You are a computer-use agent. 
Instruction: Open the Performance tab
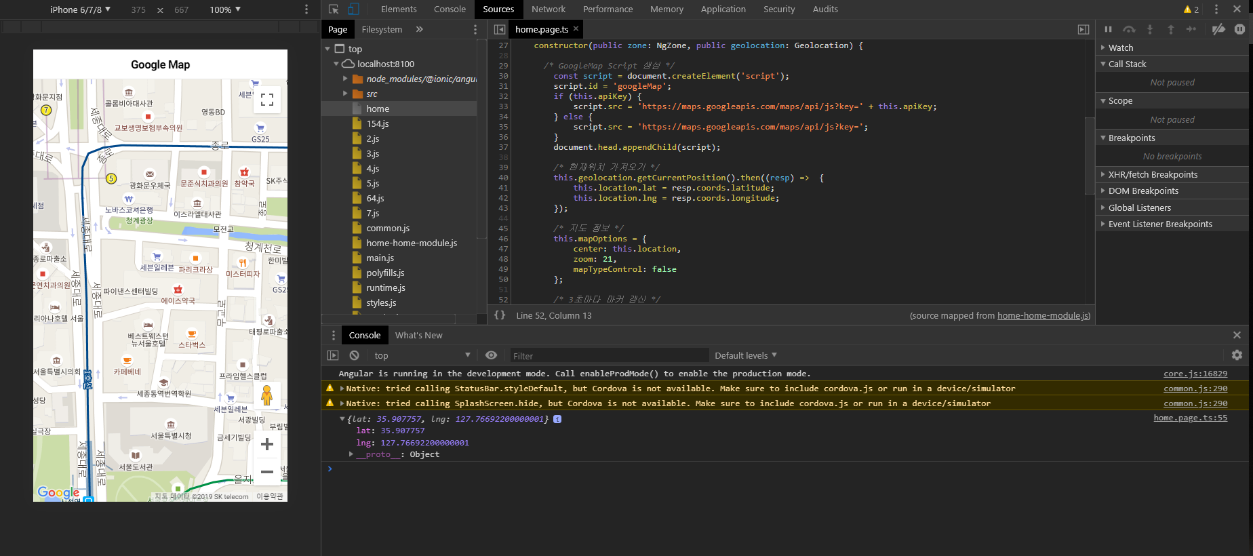click(608, 9)
